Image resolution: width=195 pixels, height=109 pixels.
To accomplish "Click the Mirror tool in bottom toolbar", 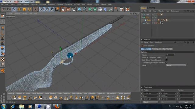I will [x=82, y=98].
